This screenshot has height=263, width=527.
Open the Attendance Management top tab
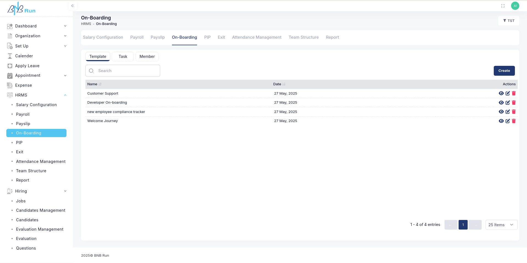point(257,37)
